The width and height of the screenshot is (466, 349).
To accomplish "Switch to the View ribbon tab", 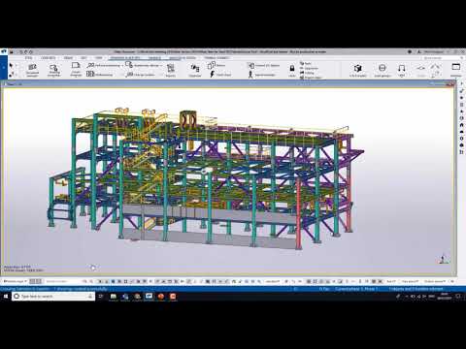I will pyautogui.click(x=98, y=57).
